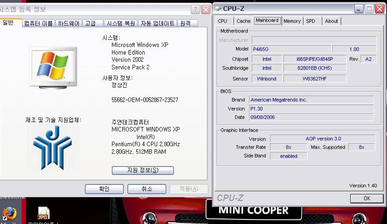
Task: Click the 2.80GHz, 512MB RAM text
Action: tap(139, 152)
